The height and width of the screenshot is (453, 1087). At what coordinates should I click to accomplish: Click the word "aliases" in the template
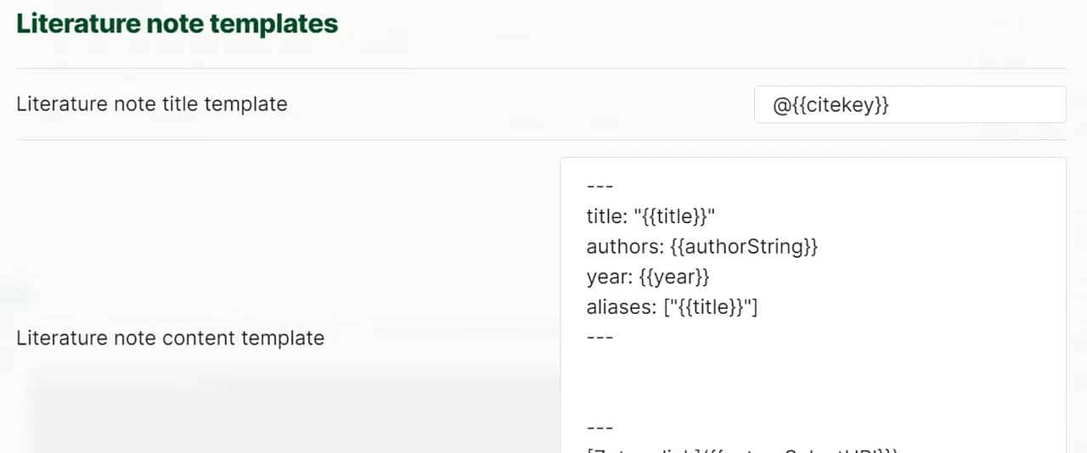pos(618,307)
